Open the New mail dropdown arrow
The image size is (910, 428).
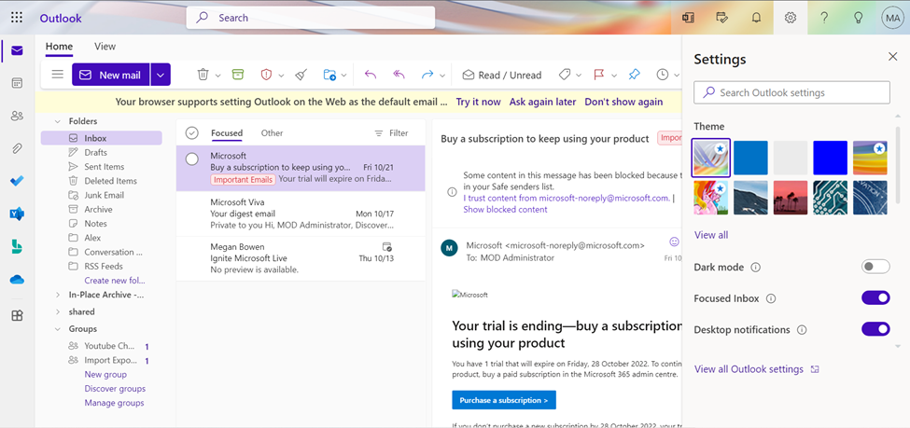coord(161,75)
